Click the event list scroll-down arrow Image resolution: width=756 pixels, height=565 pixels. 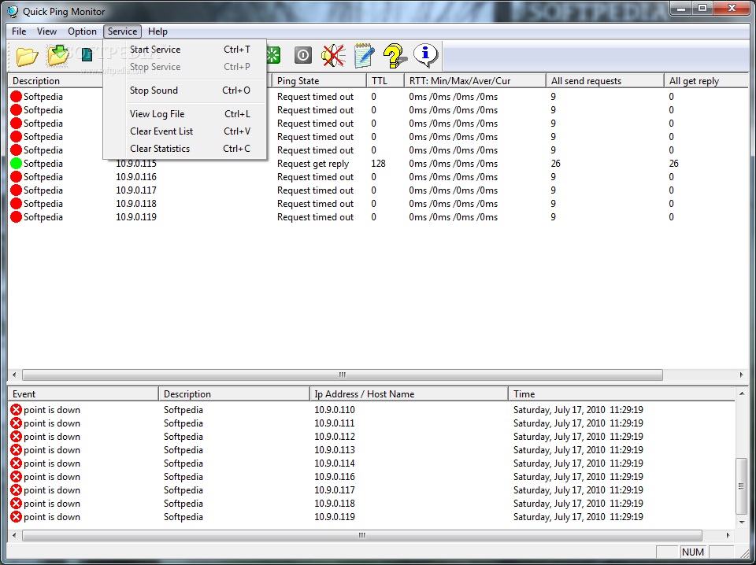point(742,523)
